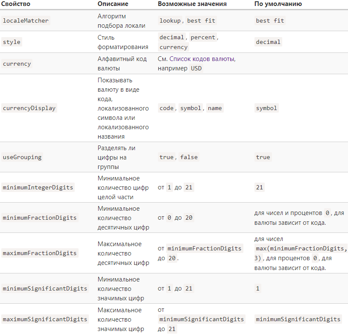
Task: Click the "Описание" column header
Action: coord(113,4)
